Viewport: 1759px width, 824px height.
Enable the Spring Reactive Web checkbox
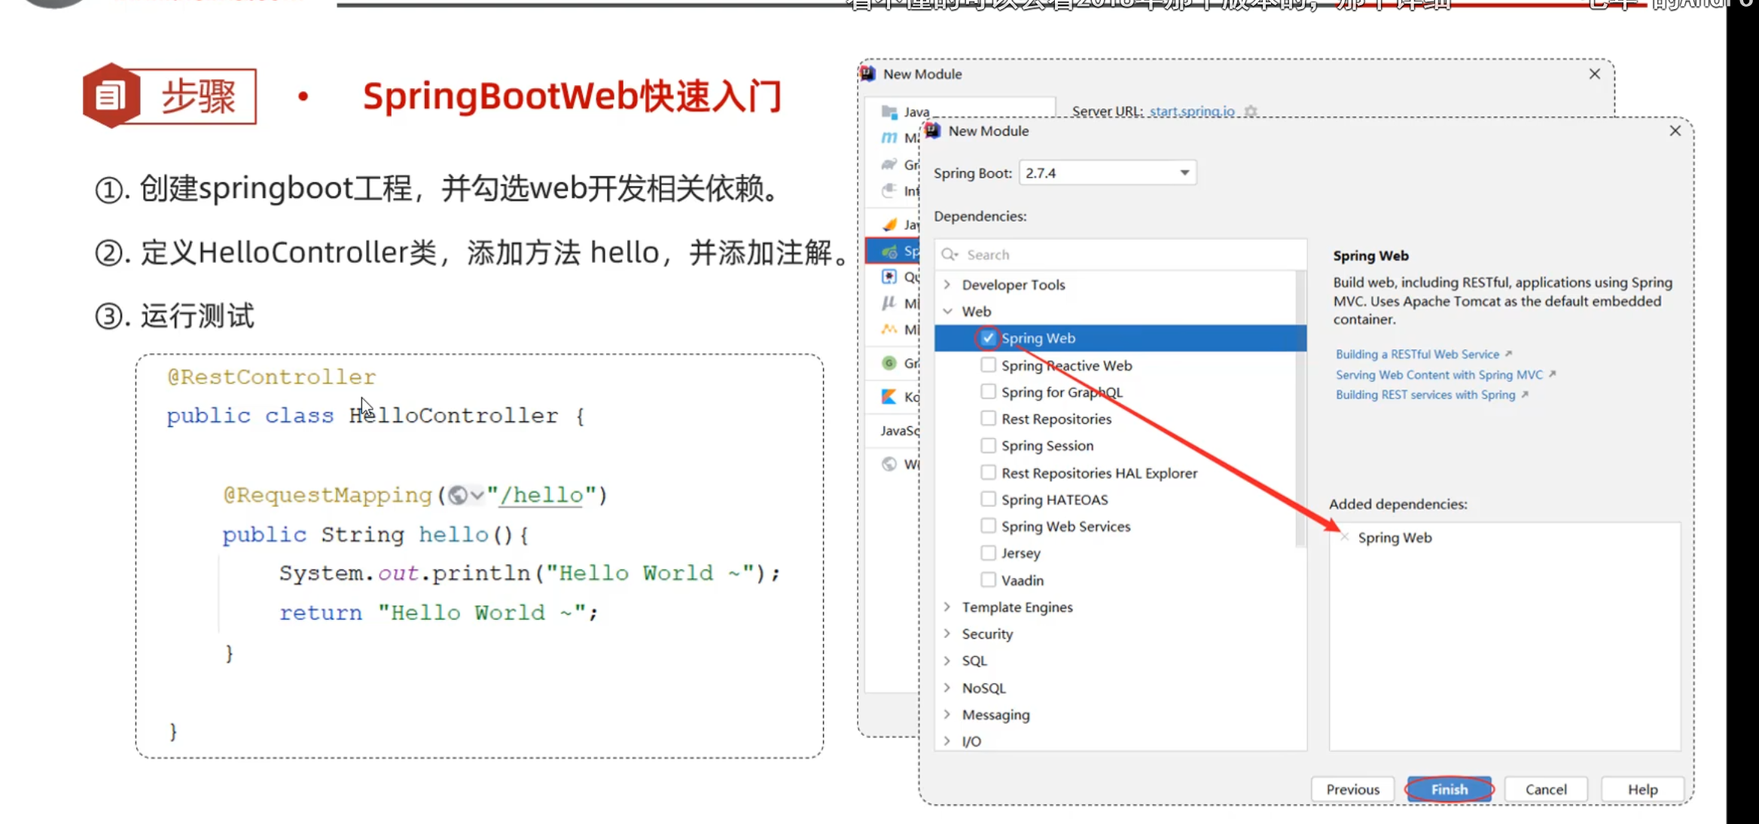pos(988,365)
